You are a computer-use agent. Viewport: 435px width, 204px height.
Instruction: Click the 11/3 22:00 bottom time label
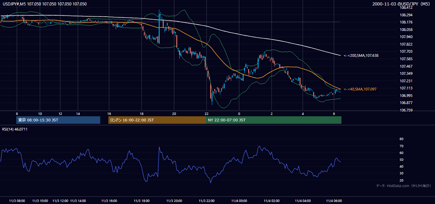(207, 201)
